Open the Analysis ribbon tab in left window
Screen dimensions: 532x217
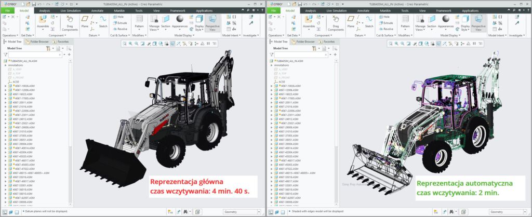45,11
